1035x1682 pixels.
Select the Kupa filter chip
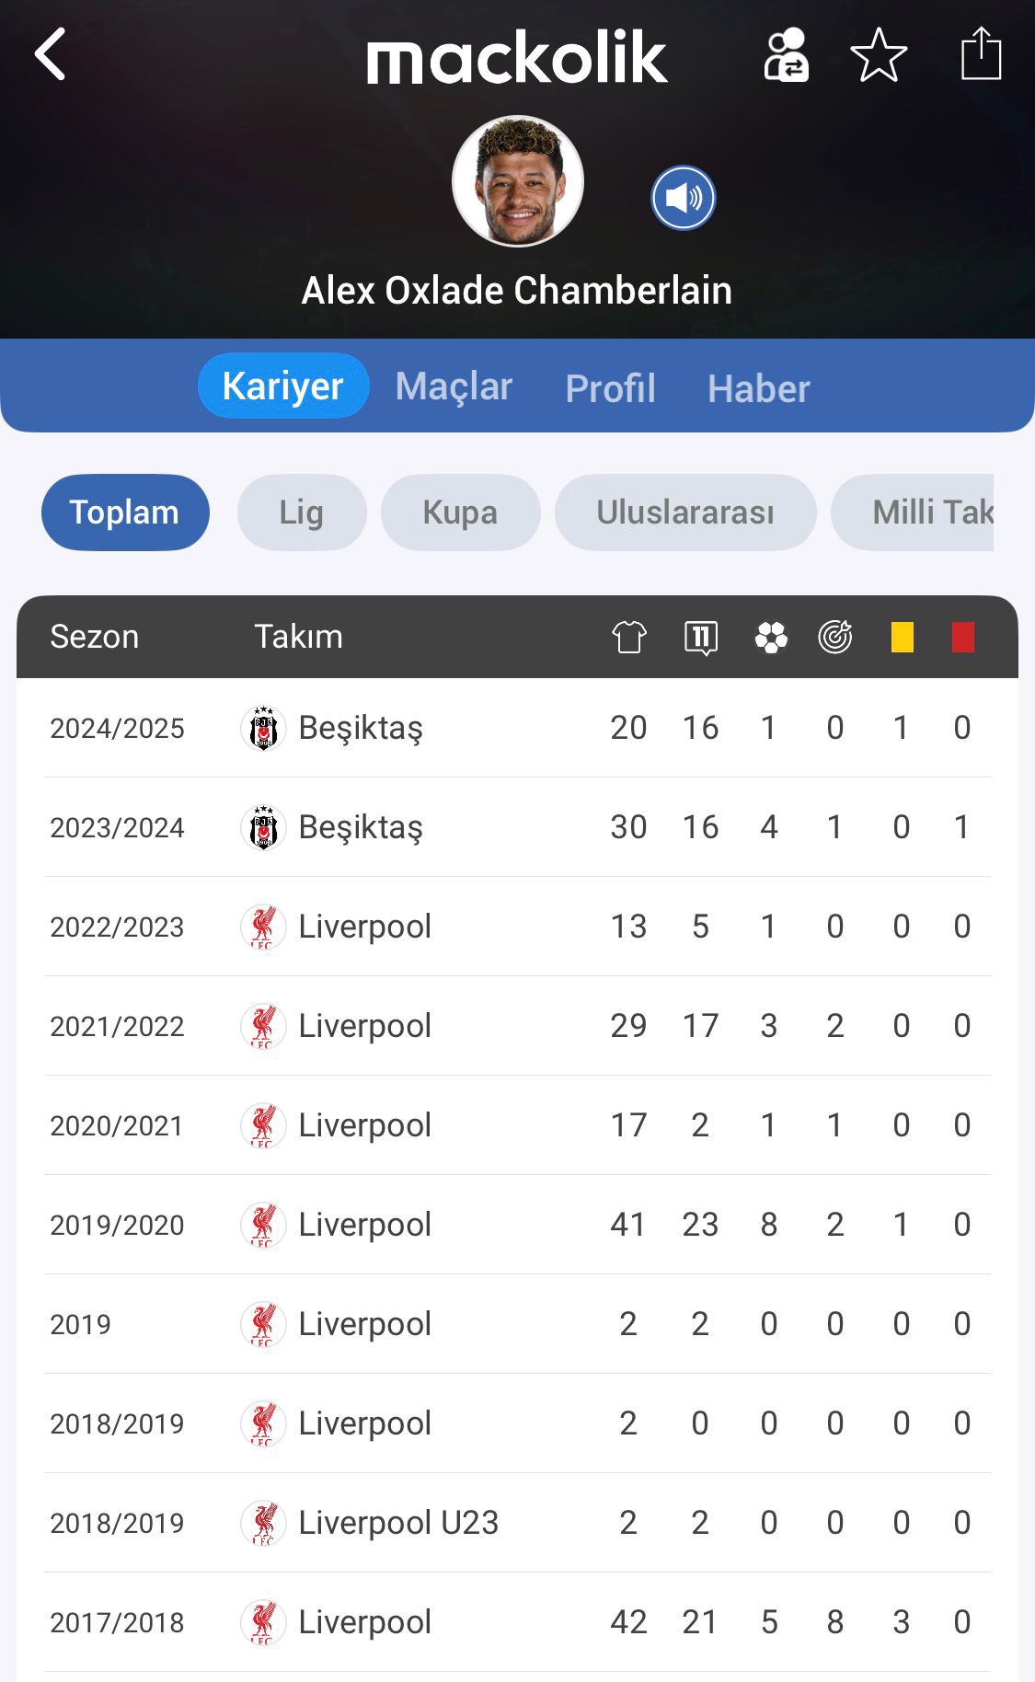(460, 513)
